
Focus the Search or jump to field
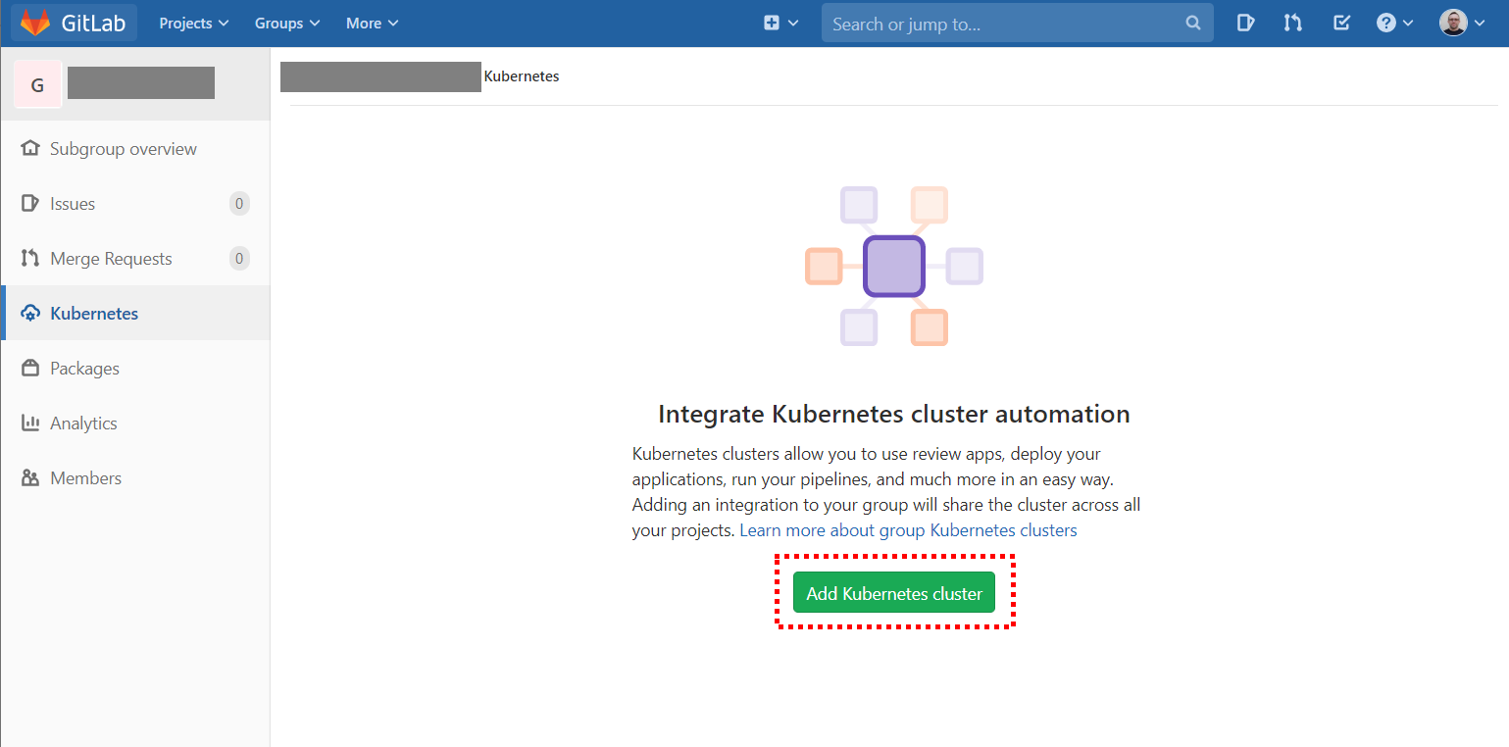[1017, 24]
